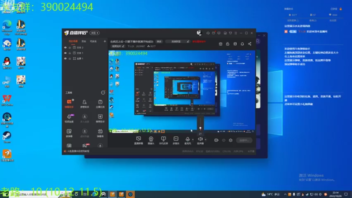352x198 pixels.
Task: Open the 读弹幕 tool
Action: [x=69, y=133]
